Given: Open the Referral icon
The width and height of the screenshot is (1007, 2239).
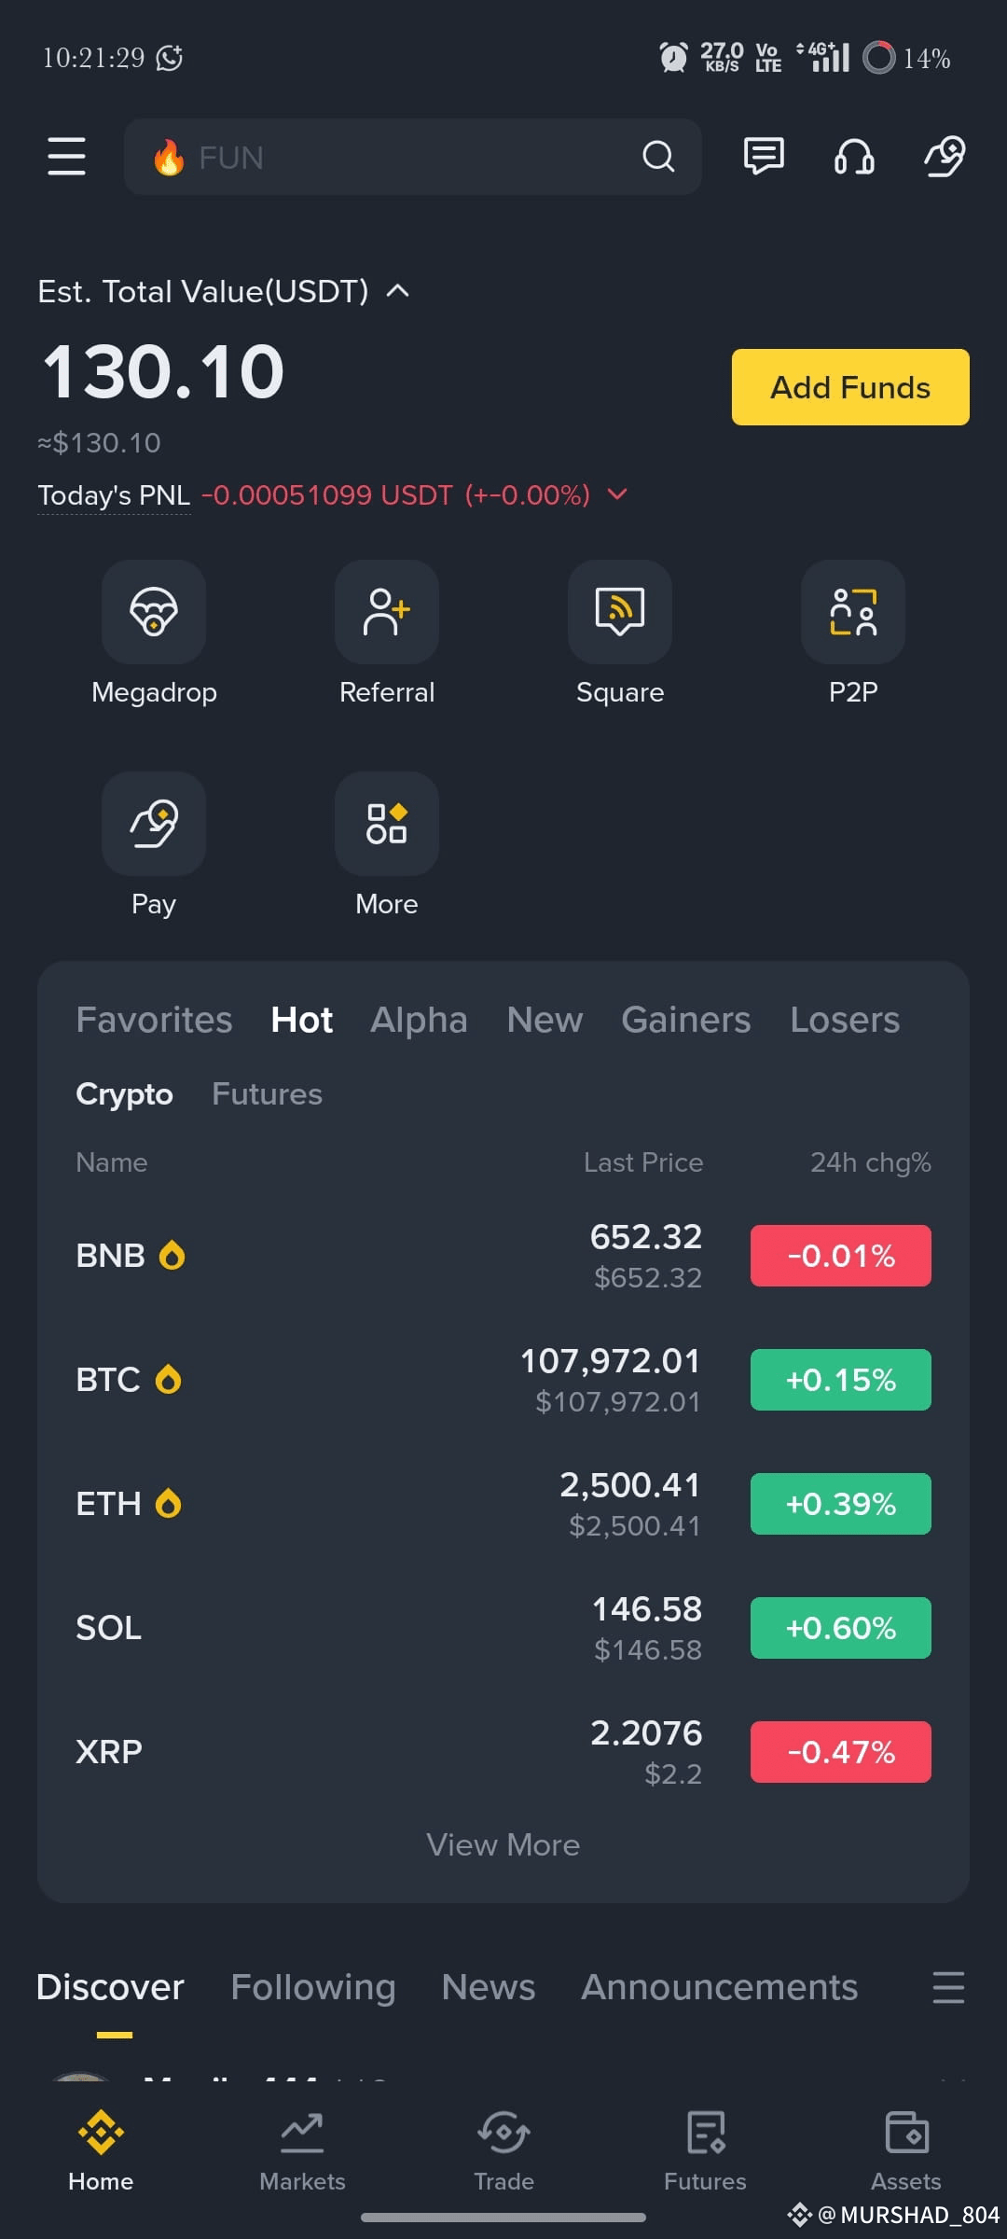Looking at the screenshot, I should [387, 612].
